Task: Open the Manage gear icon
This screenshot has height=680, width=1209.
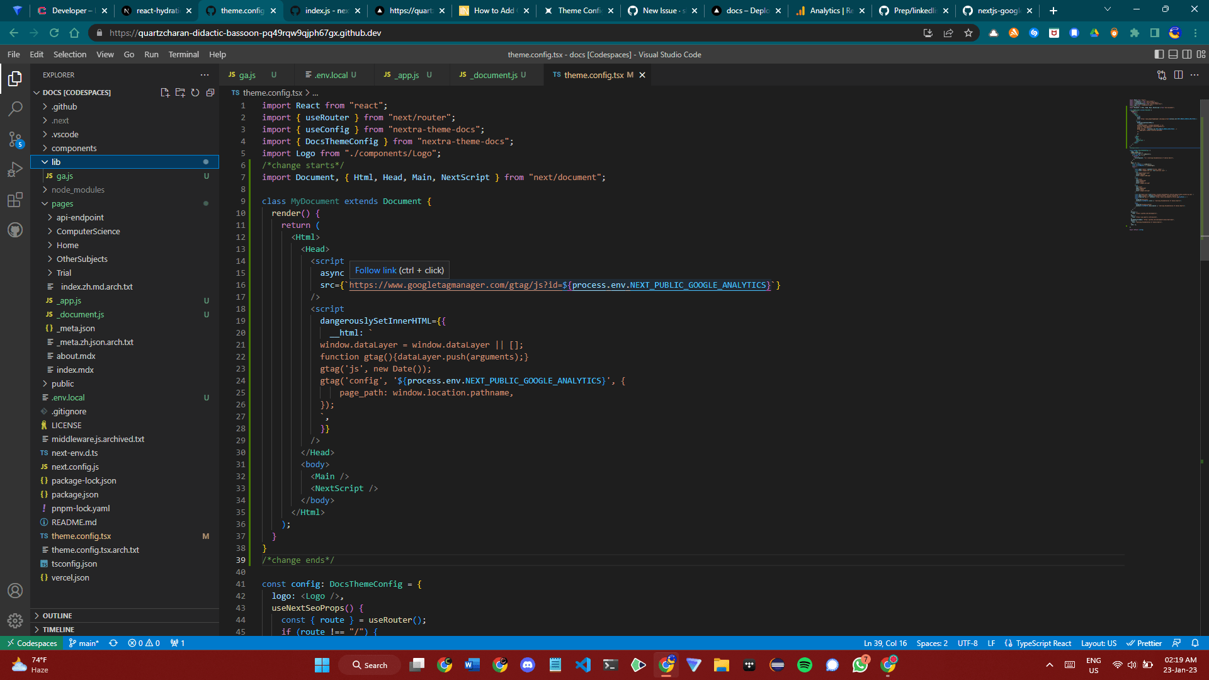Action: click(15, 621)
